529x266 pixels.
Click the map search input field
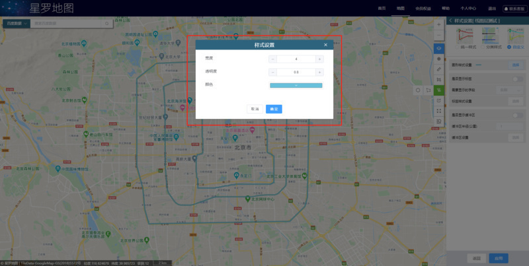tap(66, 24)
